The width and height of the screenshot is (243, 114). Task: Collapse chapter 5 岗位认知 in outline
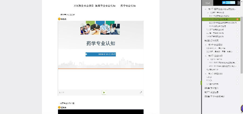coord(206,74)
